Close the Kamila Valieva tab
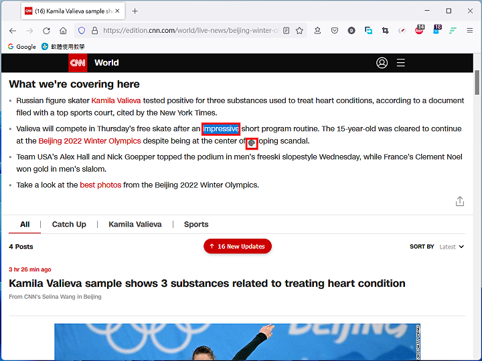 [x=117, y=11]
